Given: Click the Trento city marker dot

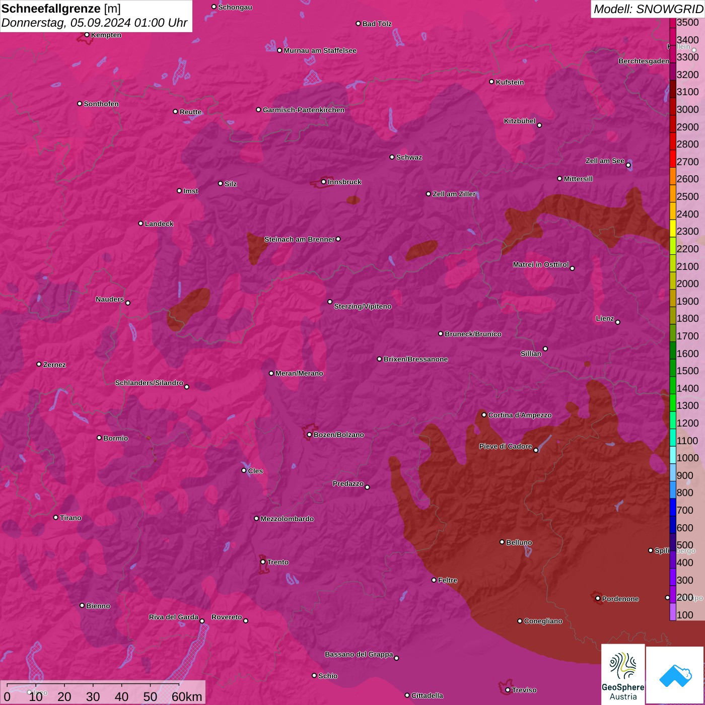Looking at the screenshot, I should click(x=262, y=562).
